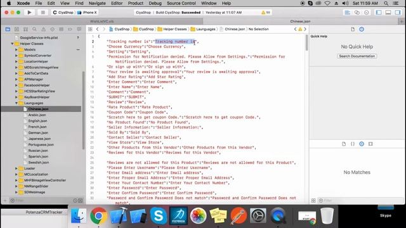Switch to Version editor

(x=367, y=13)
